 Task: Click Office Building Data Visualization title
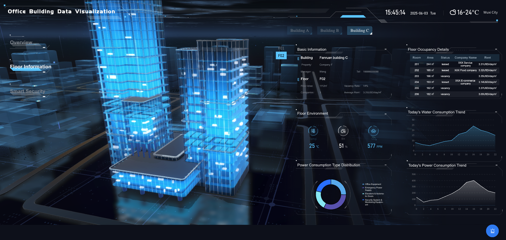click(61, 11)
